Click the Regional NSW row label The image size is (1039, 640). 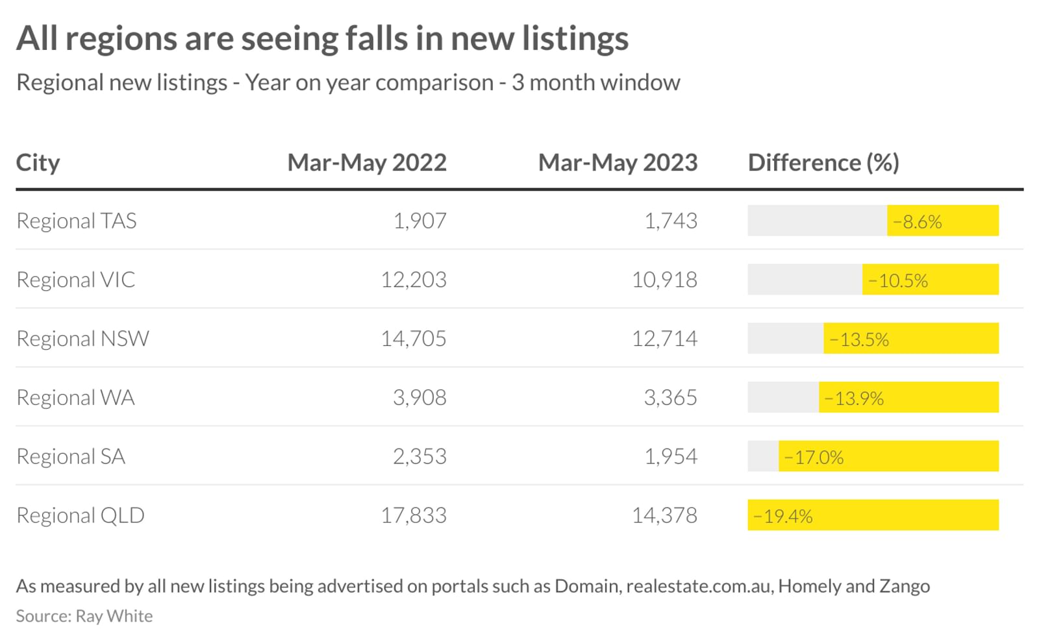tap(82, 339)
